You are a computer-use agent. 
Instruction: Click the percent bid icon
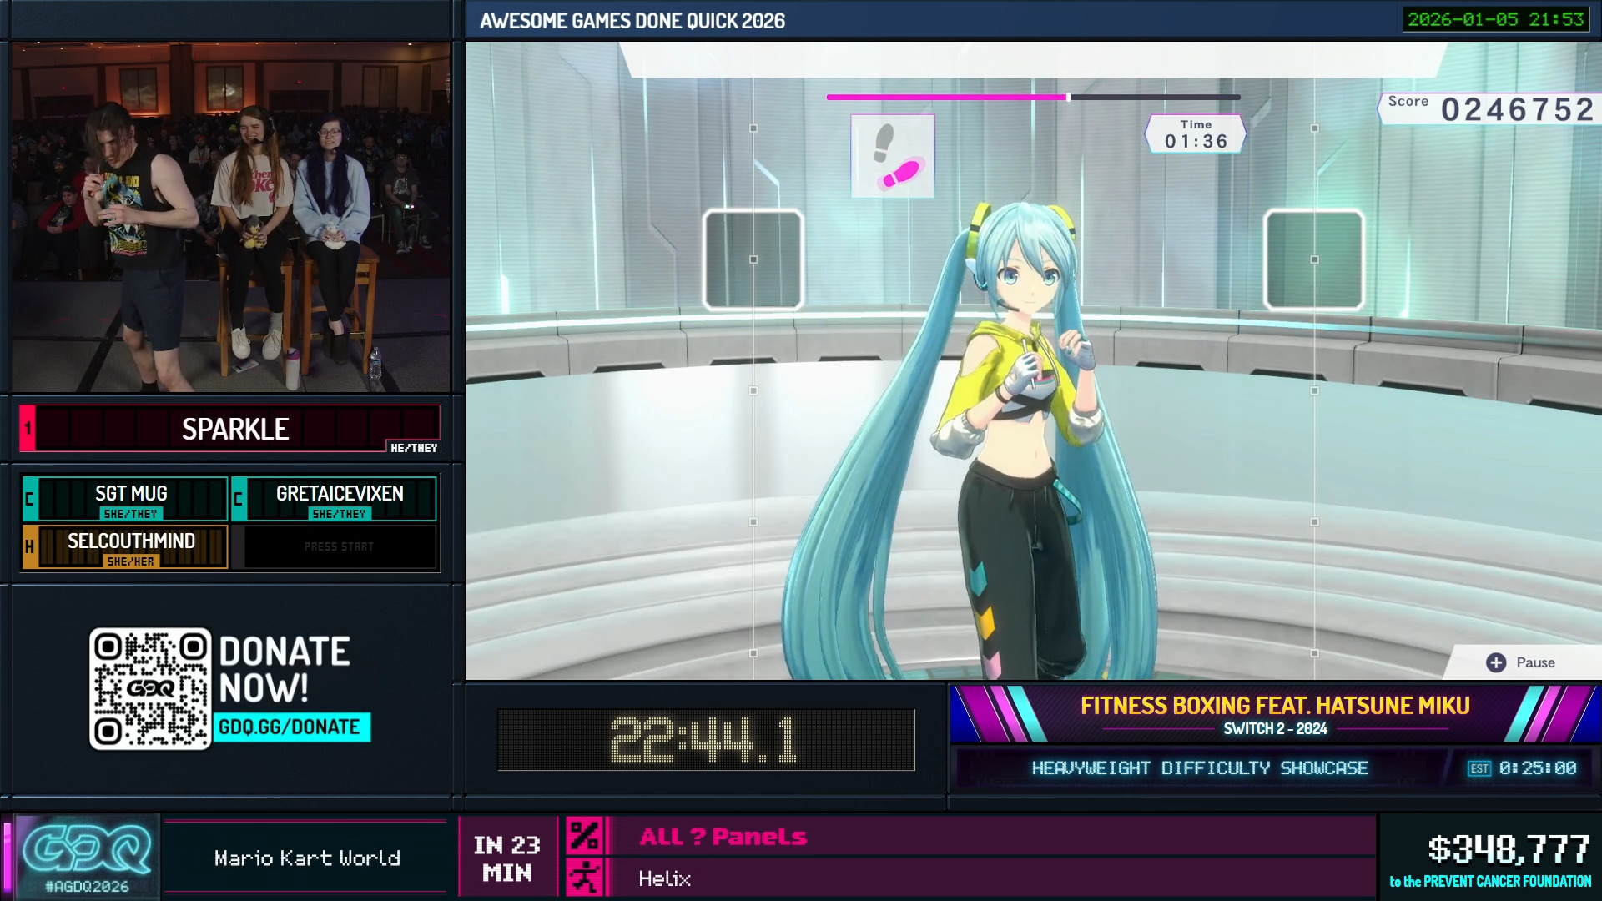[584, 836]
